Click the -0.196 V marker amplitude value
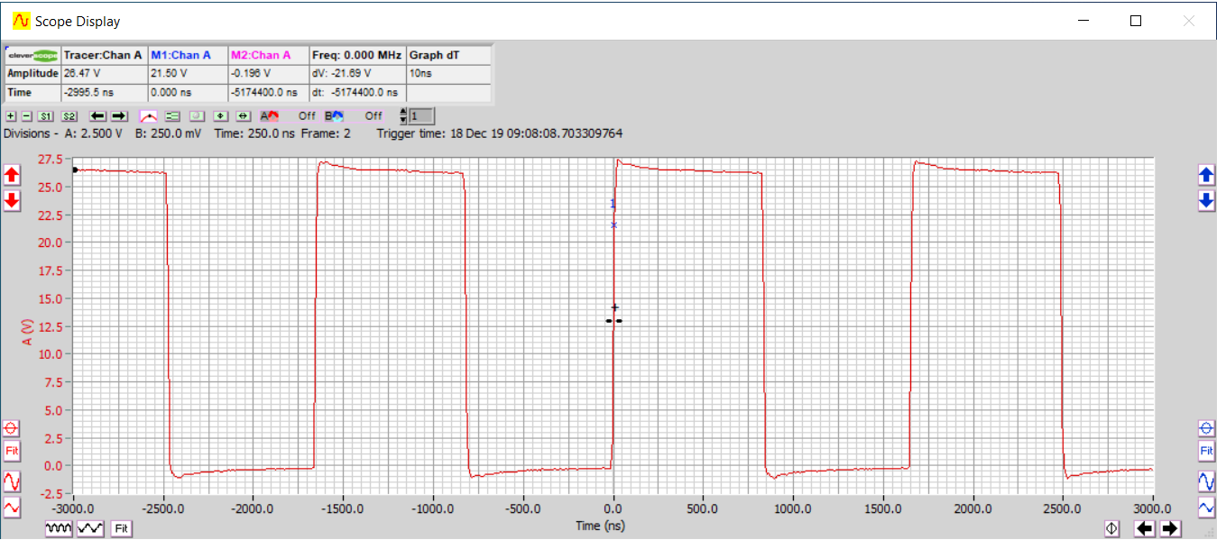 point(268,74)
